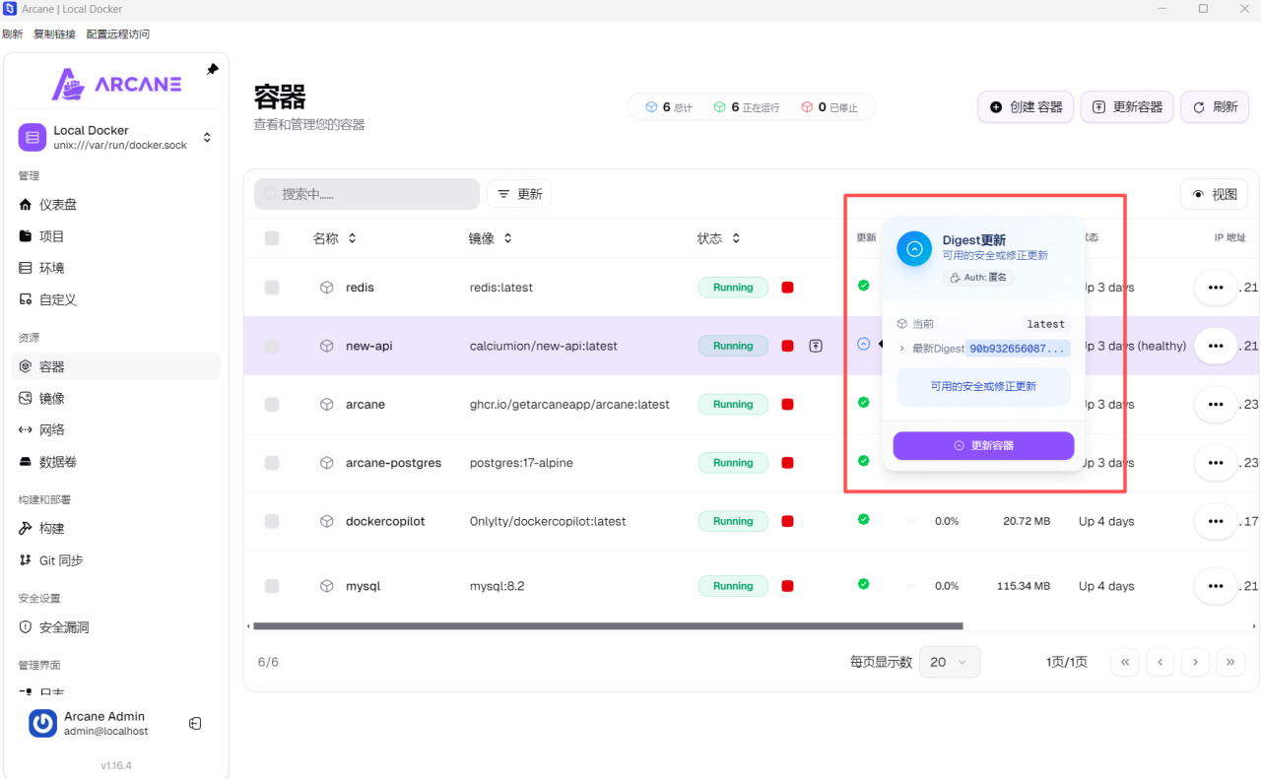Click the green up-to-date check in arcane row

(x=863, y=402)
